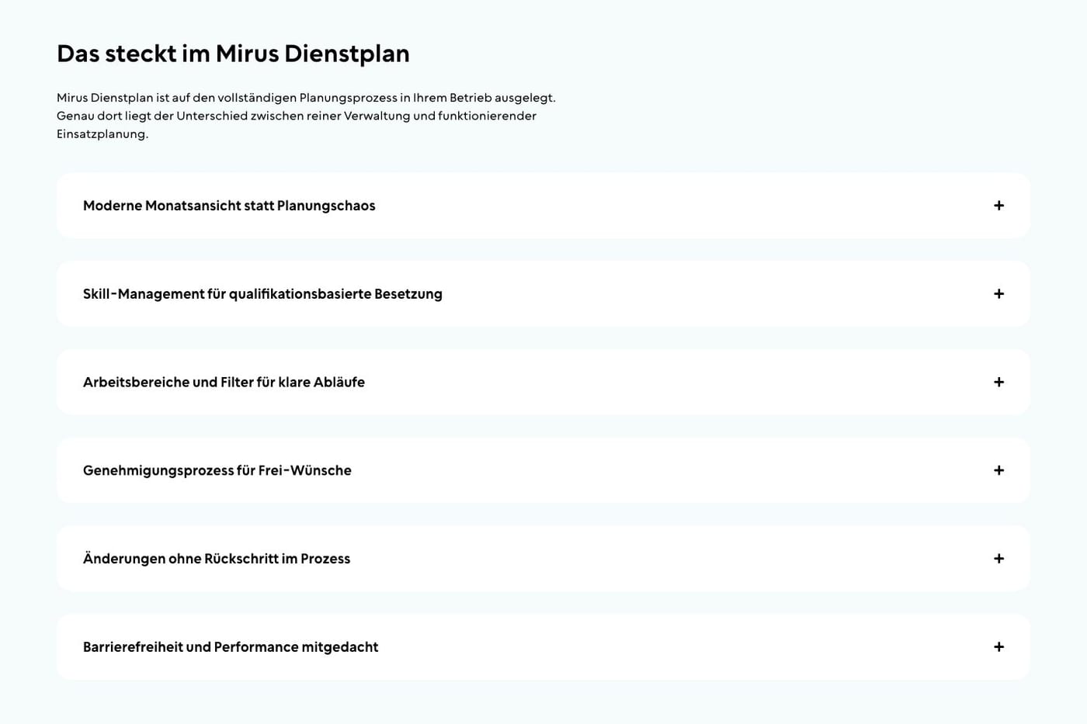The image size is (1087, 724).
Task: Click plus icon beside Skill-Management row
Action: [998, 294]
